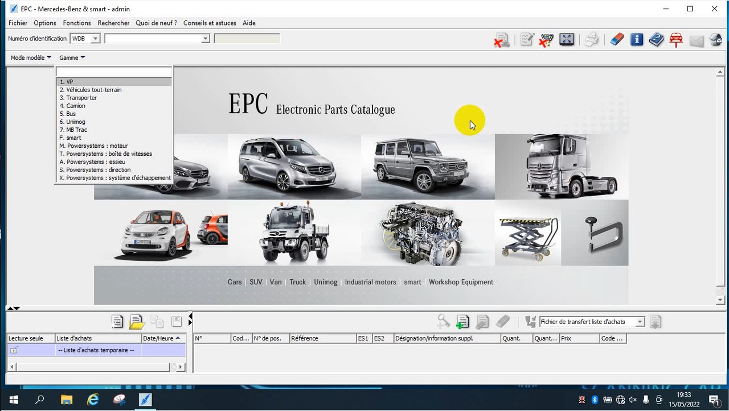Click the globe with mail icon

click(716, 40)
